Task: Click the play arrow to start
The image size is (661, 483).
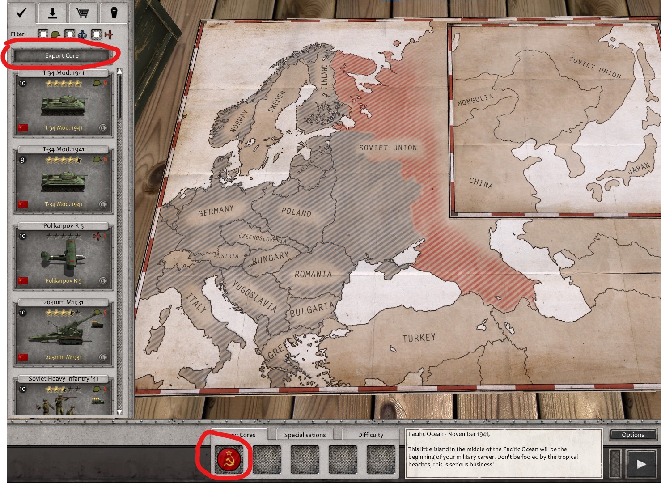Action: tap(641, 464)
